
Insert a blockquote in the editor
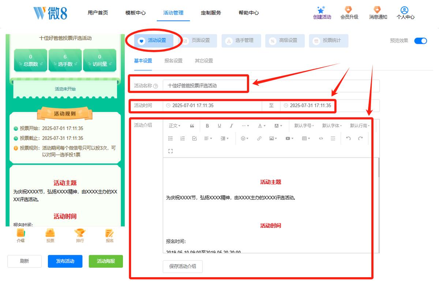(192, 126)
